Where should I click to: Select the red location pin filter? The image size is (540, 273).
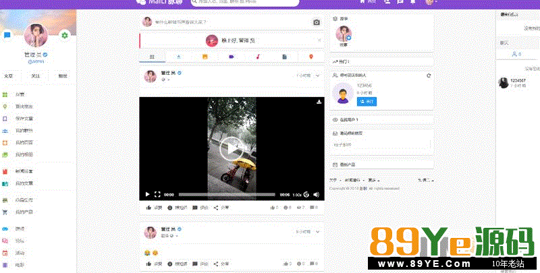(x=310, y=57)
